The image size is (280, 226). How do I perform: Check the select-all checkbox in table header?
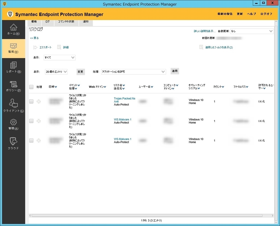pos(31,87)
